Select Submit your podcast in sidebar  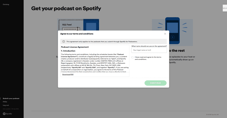tap(11, 99)
